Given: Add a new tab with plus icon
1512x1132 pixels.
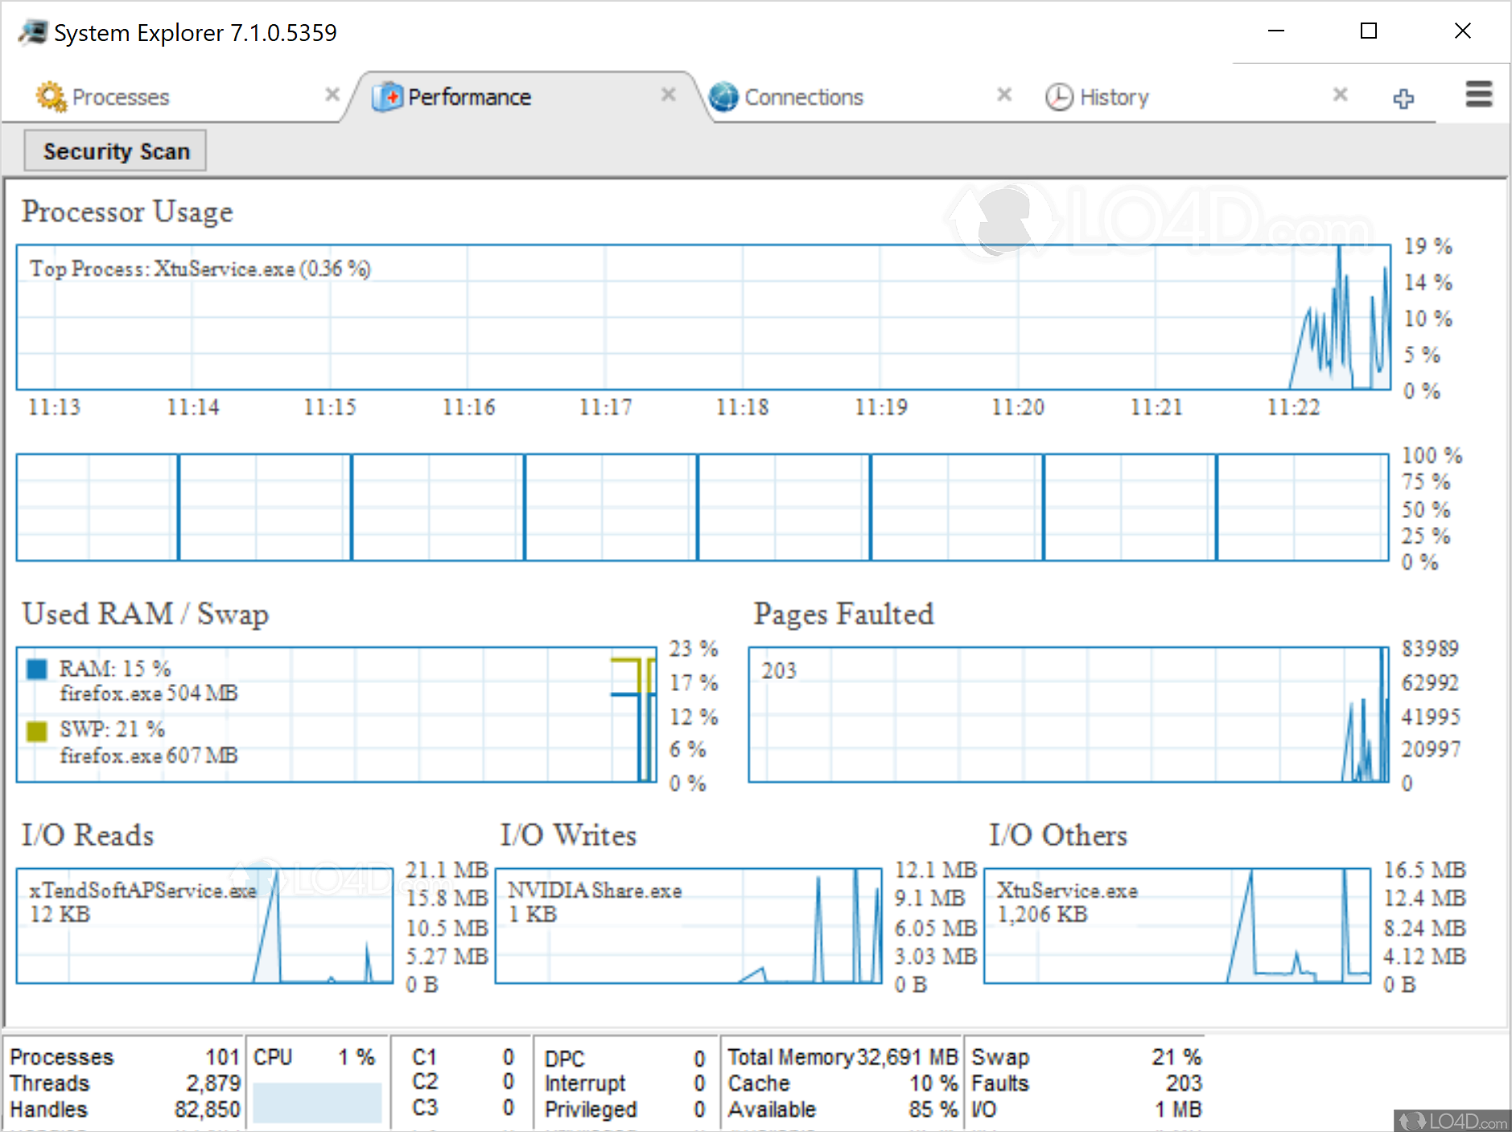Looking at the screenshot, I should [x=1403, y=98].
